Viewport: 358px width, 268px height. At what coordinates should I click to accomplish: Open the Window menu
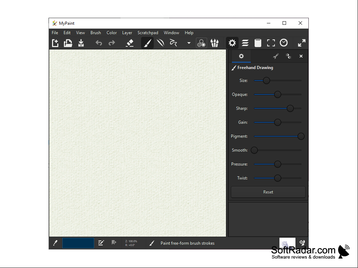point(171,33)
